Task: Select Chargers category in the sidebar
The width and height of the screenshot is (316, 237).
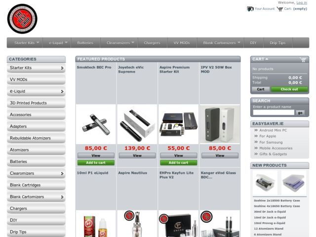Action: coord(36,208)
